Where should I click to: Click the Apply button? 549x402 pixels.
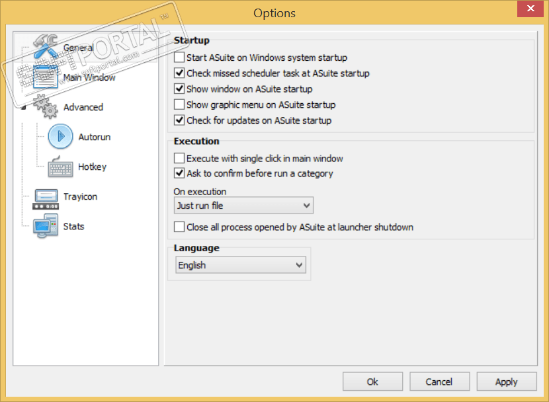(x=506, y=382)
